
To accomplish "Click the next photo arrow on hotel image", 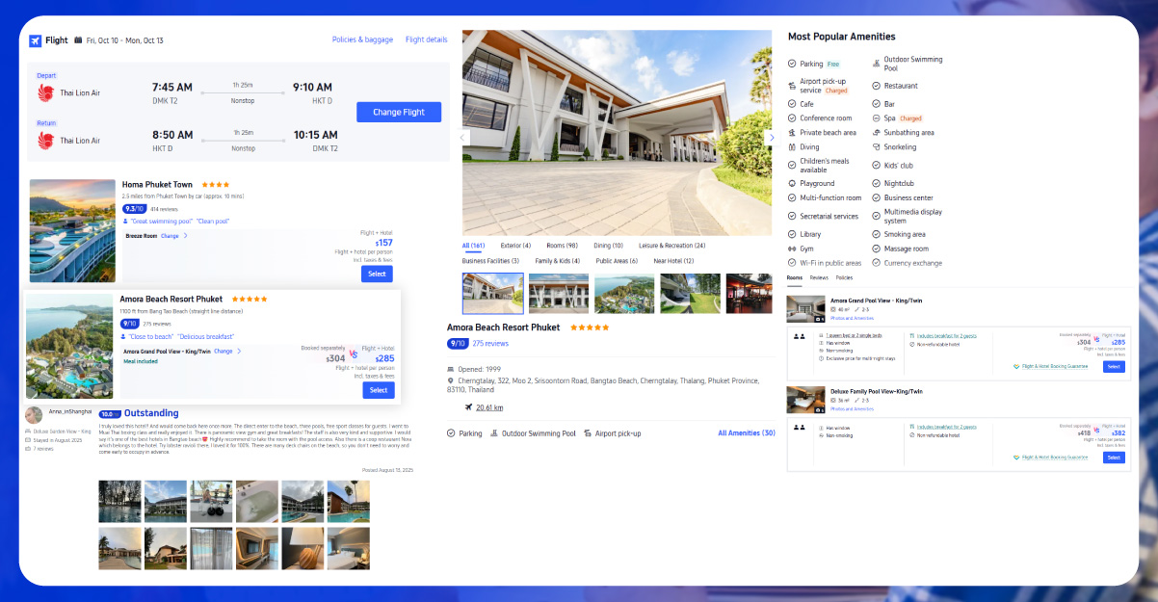I will tap(770, 138).
